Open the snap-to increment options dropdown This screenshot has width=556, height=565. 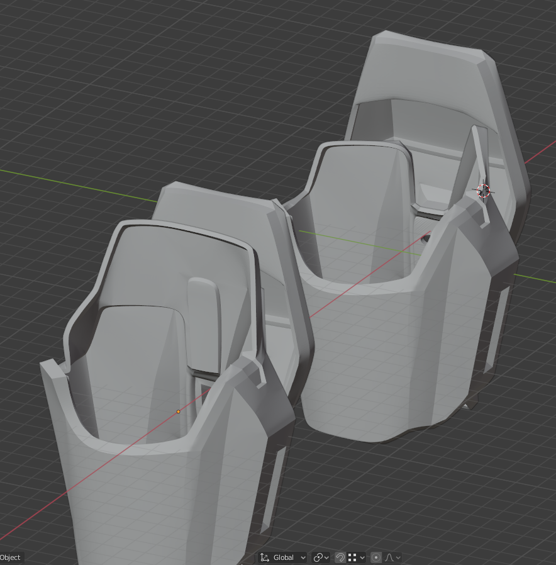click(x=357, y=557)
